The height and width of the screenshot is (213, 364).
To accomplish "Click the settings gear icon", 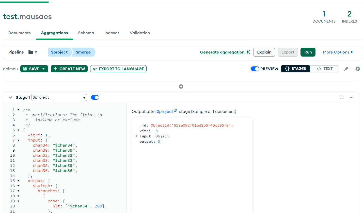I will [357, 69].
